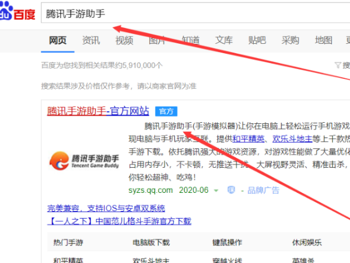Select the 键鼠操作 column header

(x=228, y=243)
